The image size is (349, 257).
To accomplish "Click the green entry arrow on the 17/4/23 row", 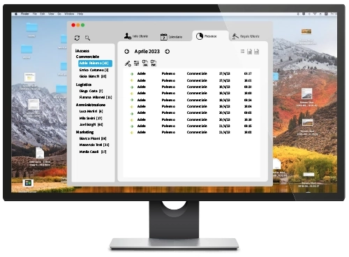I will pos(132,74).
